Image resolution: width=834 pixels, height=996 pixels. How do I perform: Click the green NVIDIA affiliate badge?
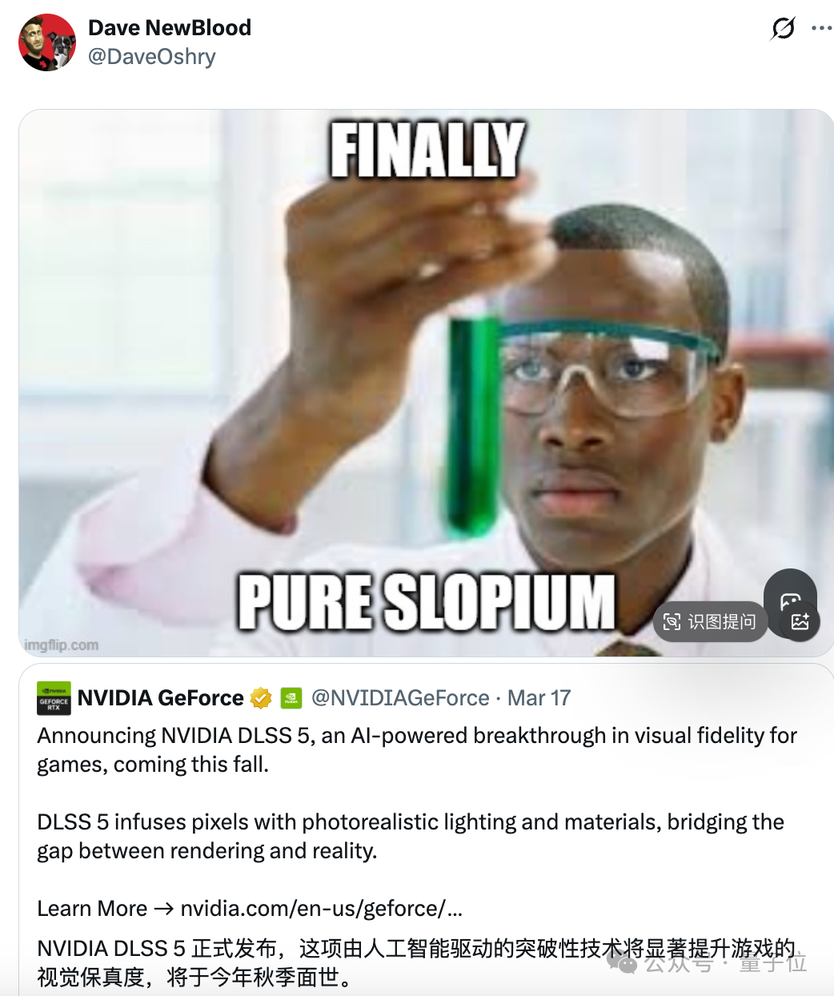(x=291, y=698)
